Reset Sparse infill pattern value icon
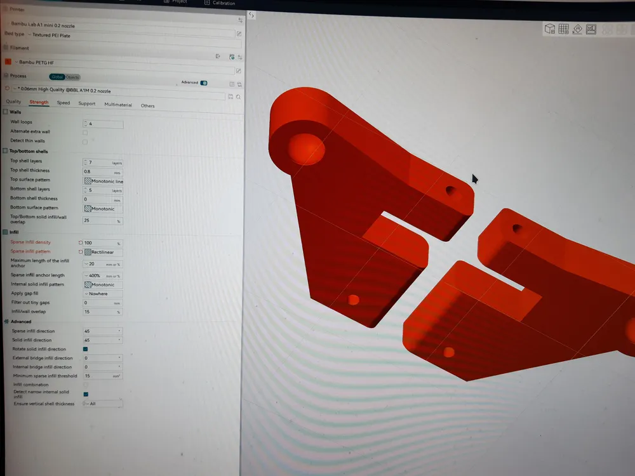Image resolution: width=635 pixels, height=476 pixels. tap(81, 252)
